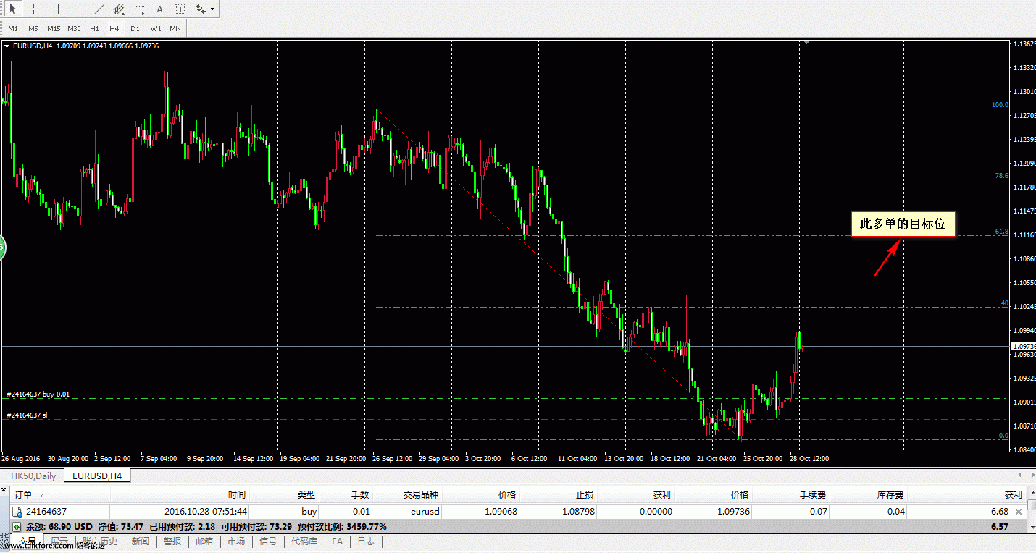Sort orders by 交易品种 column header
Image resolution: width=1036 pixels, height=553 pixels.
pos(408,495)
